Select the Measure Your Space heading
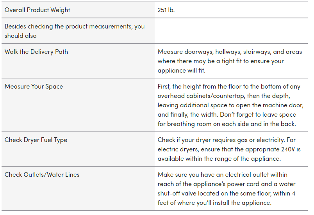Viewport: 314px width, 215px height. tap(34, 86)
